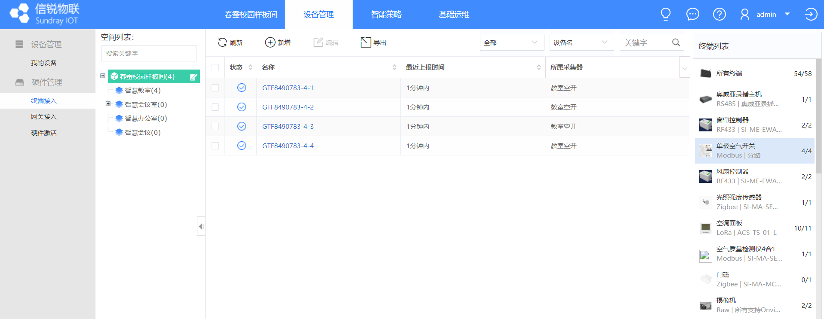Screen dimensions: 824x319
Task: Select 光照强度传感器 terminal type
Action: coord(755,202)
